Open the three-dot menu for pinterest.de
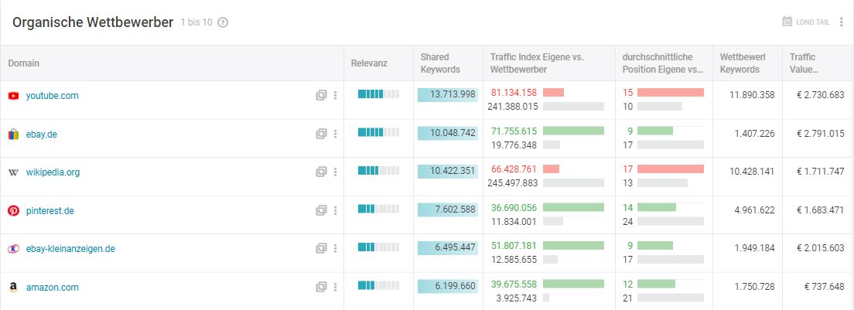Screen dimensions: 854x310 (335, 210)
